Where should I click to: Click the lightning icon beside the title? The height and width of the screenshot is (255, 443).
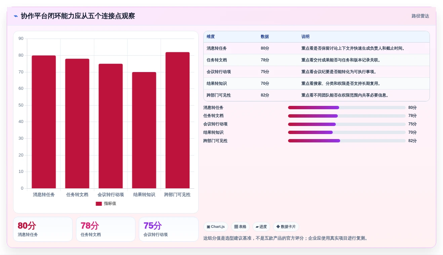[x=16, y=16]
